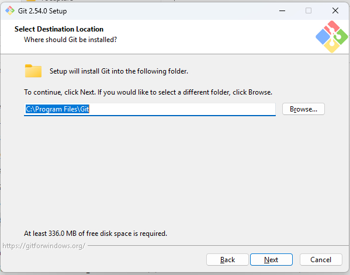Click the 'To continue, click Next' instruction text
Viewport: 350px width, 275px height.
148,92
